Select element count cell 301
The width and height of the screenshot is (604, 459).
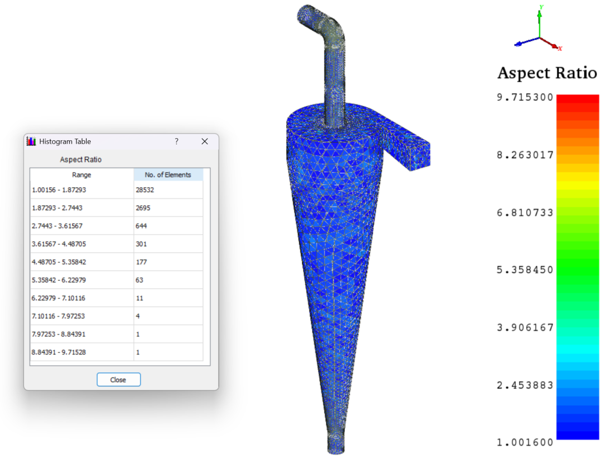pyautogui.click(x=168, y=244)
